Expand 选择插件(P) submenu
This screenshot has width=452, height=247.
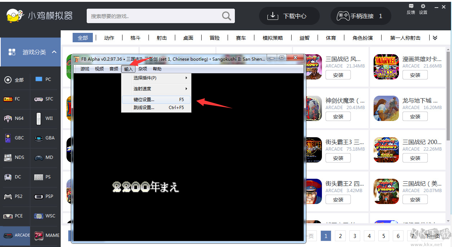click(x=156, y=78)
